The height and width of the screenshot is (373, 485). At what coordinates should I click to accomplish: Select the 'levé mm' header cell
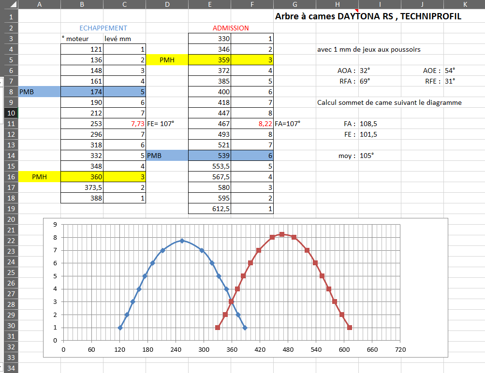124,39
